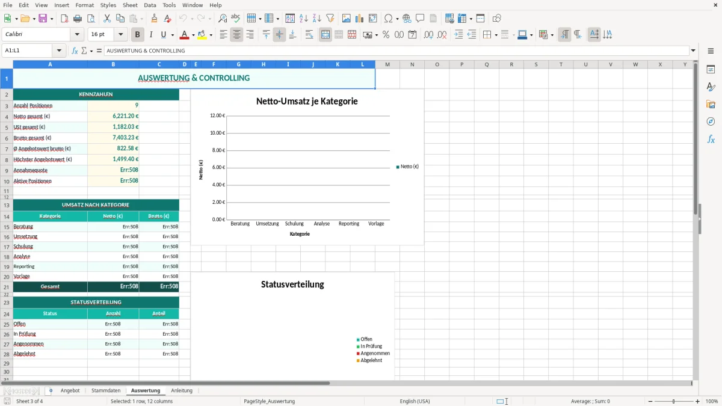Toggle Wrap Text
Image resolution: width=722 pixels, height=406 pixels.
(309, 35)
